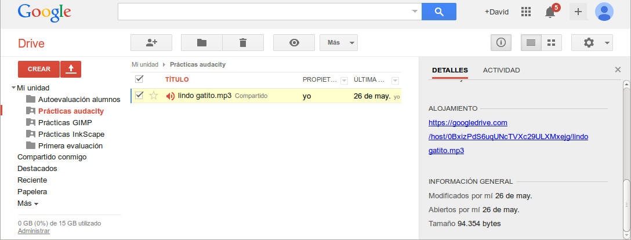Select the Prácticas GIMP tree item
The image size is (631, 240).
[x=65, y=123]
